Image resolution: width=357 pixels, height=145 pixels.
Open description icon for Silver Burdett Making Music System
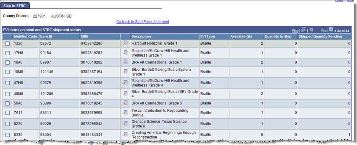tap(125, 72)
